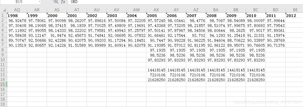This screenshot has width=303, height=107.
Task: Click cell with value 93.702
Action: (196, 35)
